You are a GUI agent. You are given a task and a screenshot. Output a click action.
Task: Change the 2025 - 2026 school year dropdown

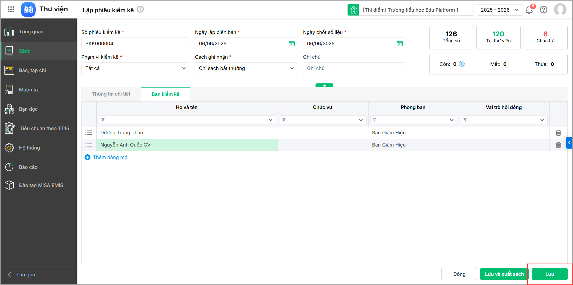click(x=499, y=10)
